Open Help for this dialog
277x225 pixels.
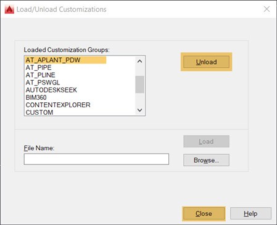(x=250, y=213)
